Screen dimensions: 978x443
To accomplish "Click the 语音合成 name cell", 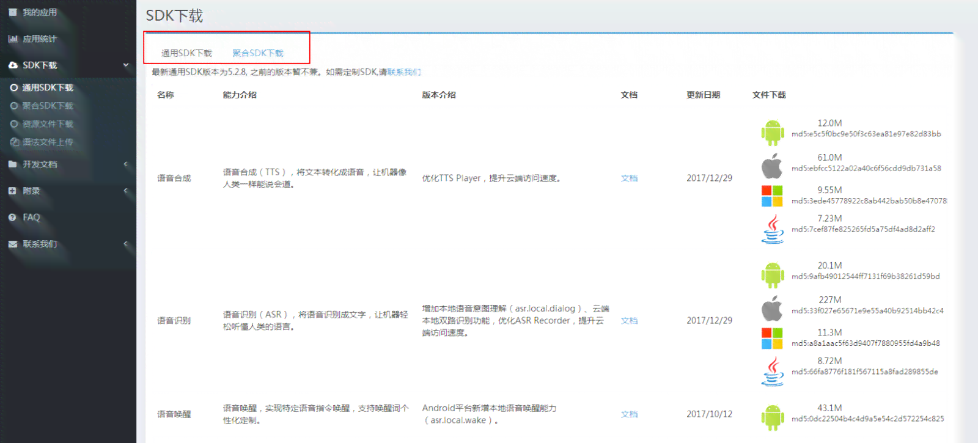I will [174, 178].
